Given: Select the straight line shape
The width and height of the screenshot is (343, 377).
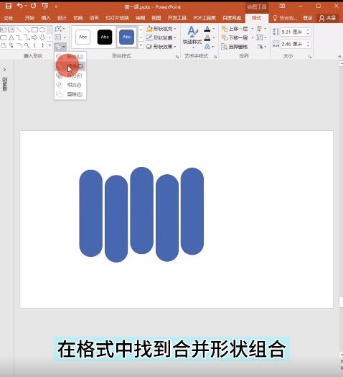Looking at the screenshot, I should 19,29.
